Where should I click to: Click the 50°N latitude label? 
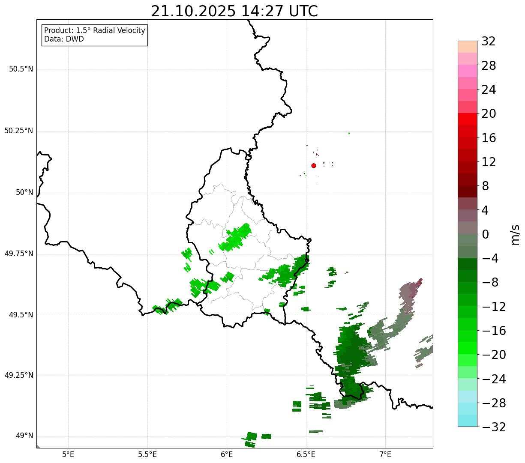click(x=24, y=192)
